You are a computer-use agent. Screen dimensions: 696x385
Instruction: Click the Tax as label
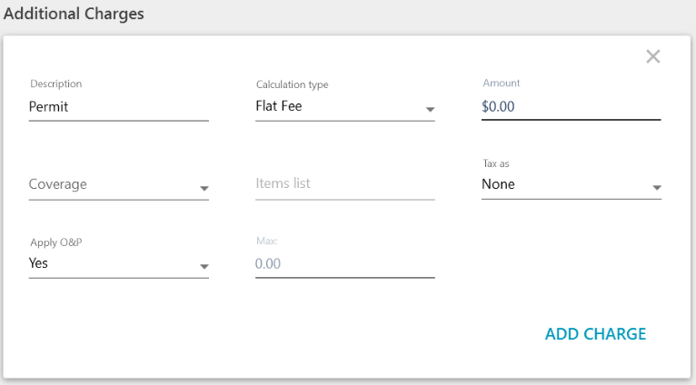pos(495,163)
